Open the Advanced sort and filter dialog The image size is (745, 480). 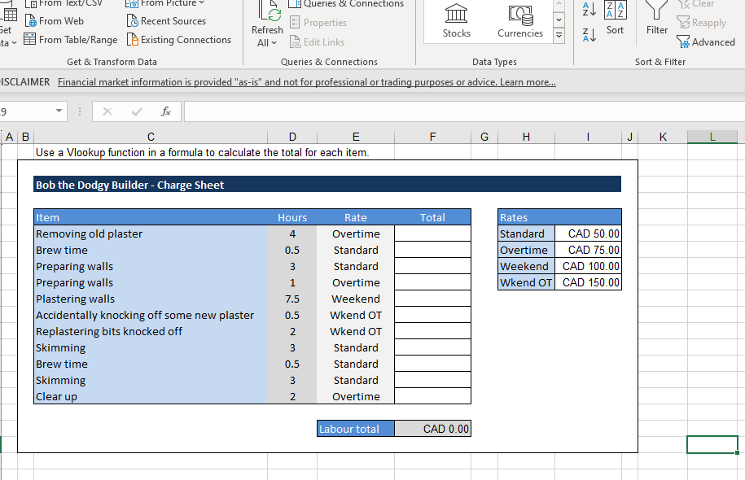707,41
